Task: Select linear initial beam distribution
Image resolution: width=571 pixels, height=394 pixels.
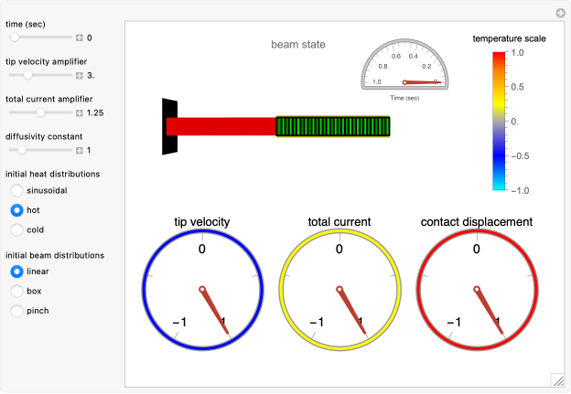Action: click(x=16, y=272)
